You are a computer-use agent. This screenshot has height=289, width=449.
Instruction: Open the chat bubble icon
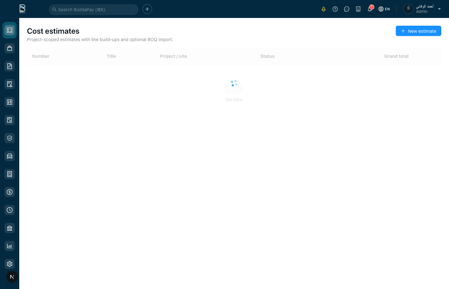(347, 9)
